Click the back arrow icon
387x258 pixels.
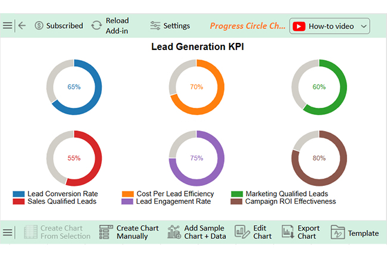coord(22,26)
